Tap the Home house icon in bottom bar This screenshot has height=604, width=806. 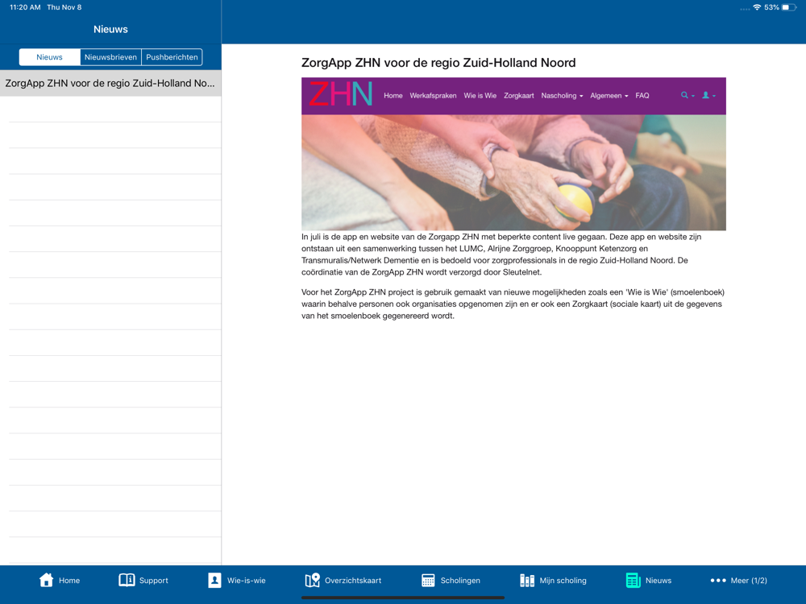[46, 580]
